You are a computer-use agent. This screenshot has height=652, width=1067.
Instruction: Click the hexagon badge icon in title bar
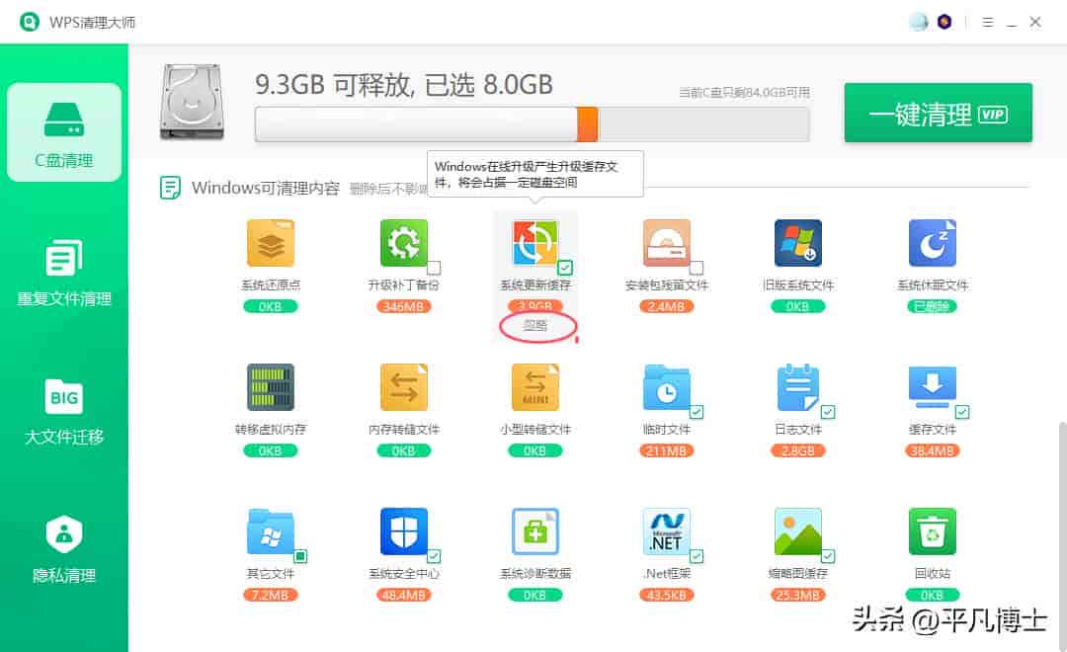pyautogui.click(x=944, y=22)
